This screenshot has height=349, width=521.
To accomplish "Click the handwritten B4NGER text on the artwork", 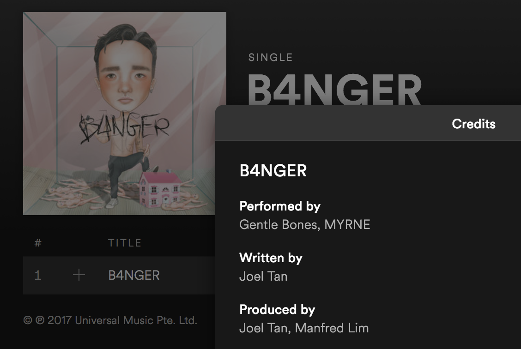I will pyautogui.click(x=125, y=128).
